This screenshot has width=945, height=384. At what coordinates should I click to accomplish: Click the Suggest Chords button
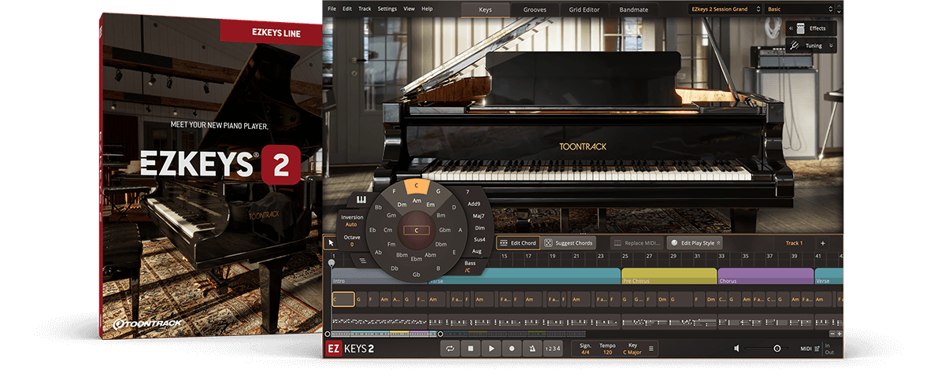[x=568, y=243]
